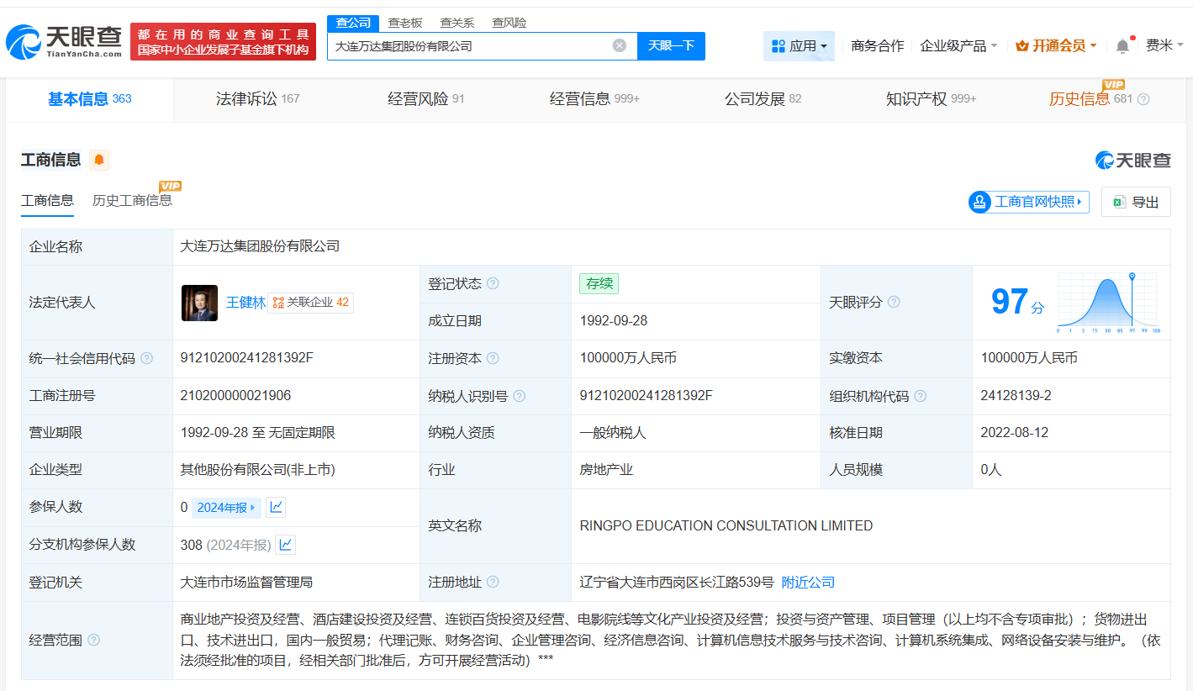Click the bell icon beside 工商信息 heading
The image size is (1193, 691).
click(98, 160)
